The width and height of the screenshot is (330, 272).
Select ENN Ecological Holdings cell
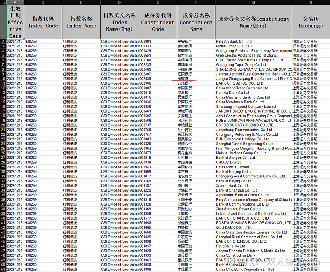point(253,139)
